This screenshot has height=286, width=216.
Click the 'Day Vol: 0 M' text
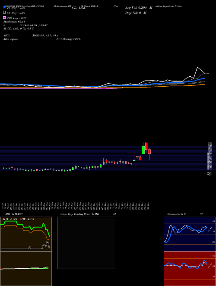coord(136,13)
